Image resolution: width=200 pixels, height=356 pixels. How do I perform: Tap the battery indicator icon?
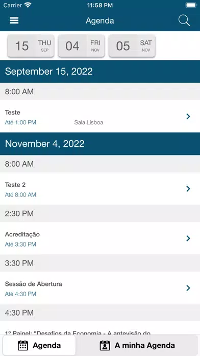(191, 5)
